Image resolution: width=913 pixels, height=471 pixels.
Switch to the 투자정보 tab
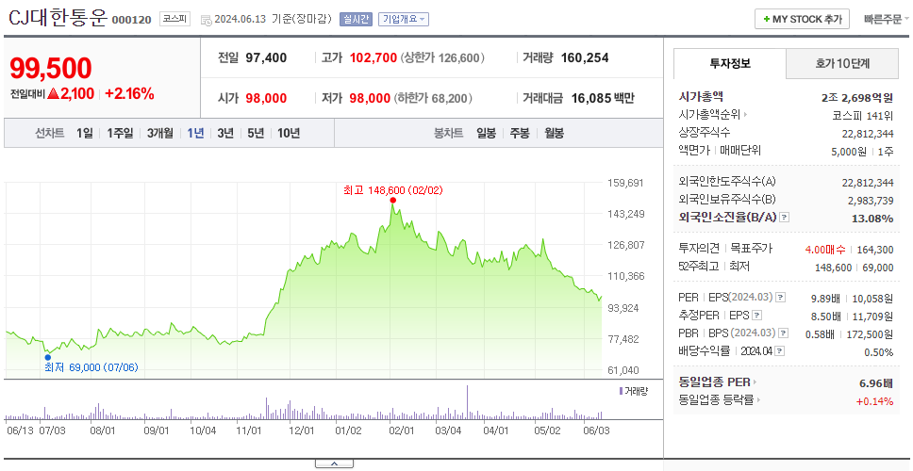click(730, 64)
